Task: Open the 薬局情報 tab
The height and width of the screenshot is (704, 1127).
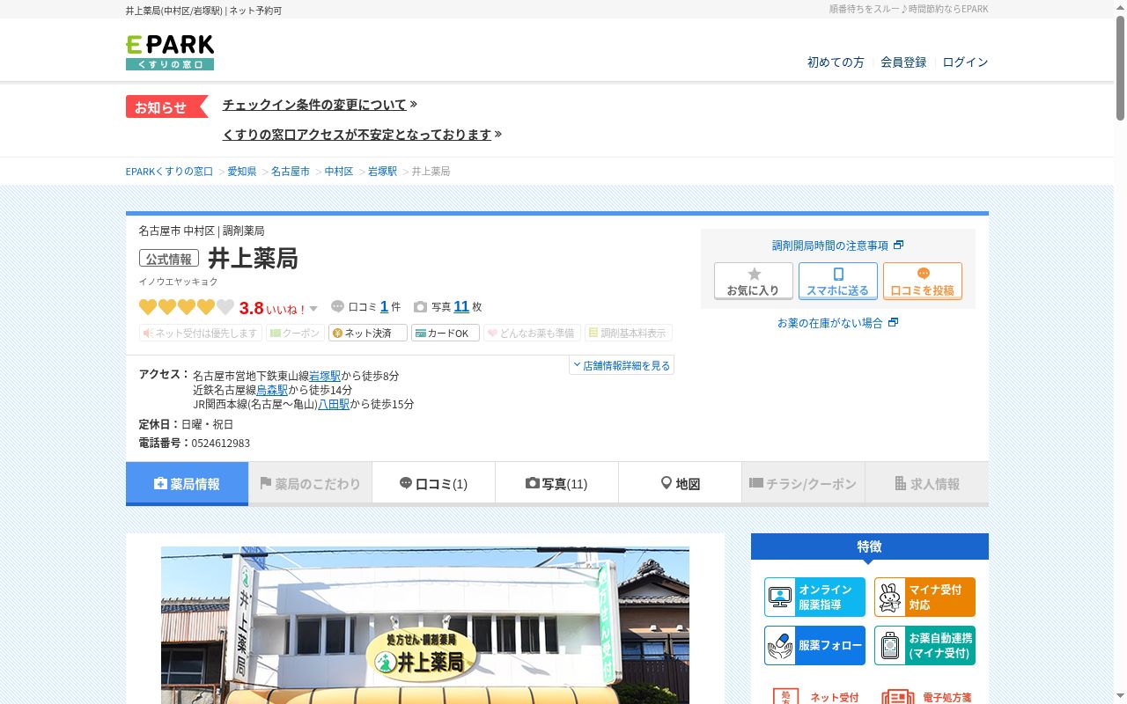Action: (187, 483)
